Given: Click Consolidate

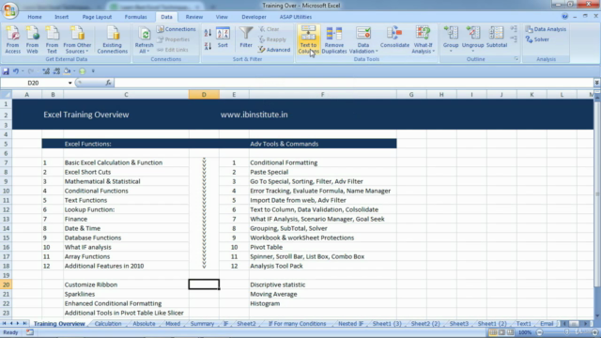Looking at the screenshot, I should [x=394, y=38].
